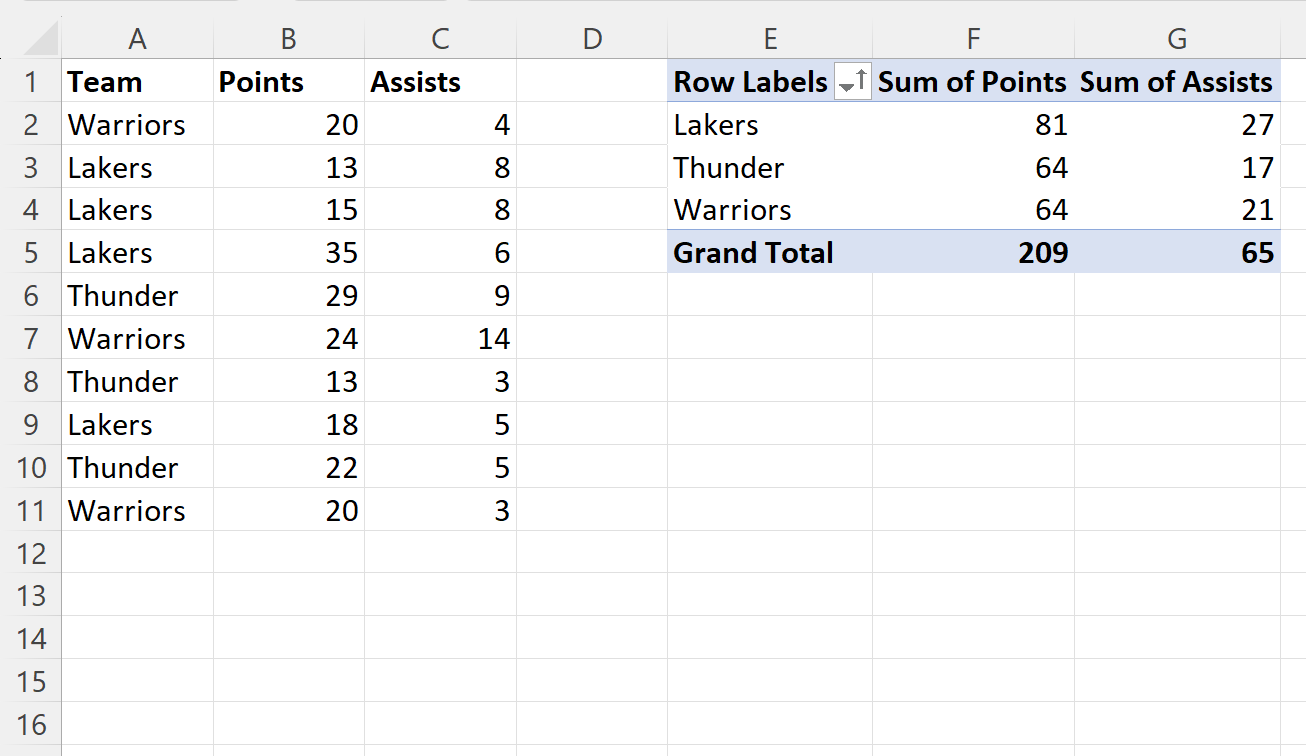
Task: Click the Grand Total assists value 65
Action: pyautogui.click(x=1177, y=253)
